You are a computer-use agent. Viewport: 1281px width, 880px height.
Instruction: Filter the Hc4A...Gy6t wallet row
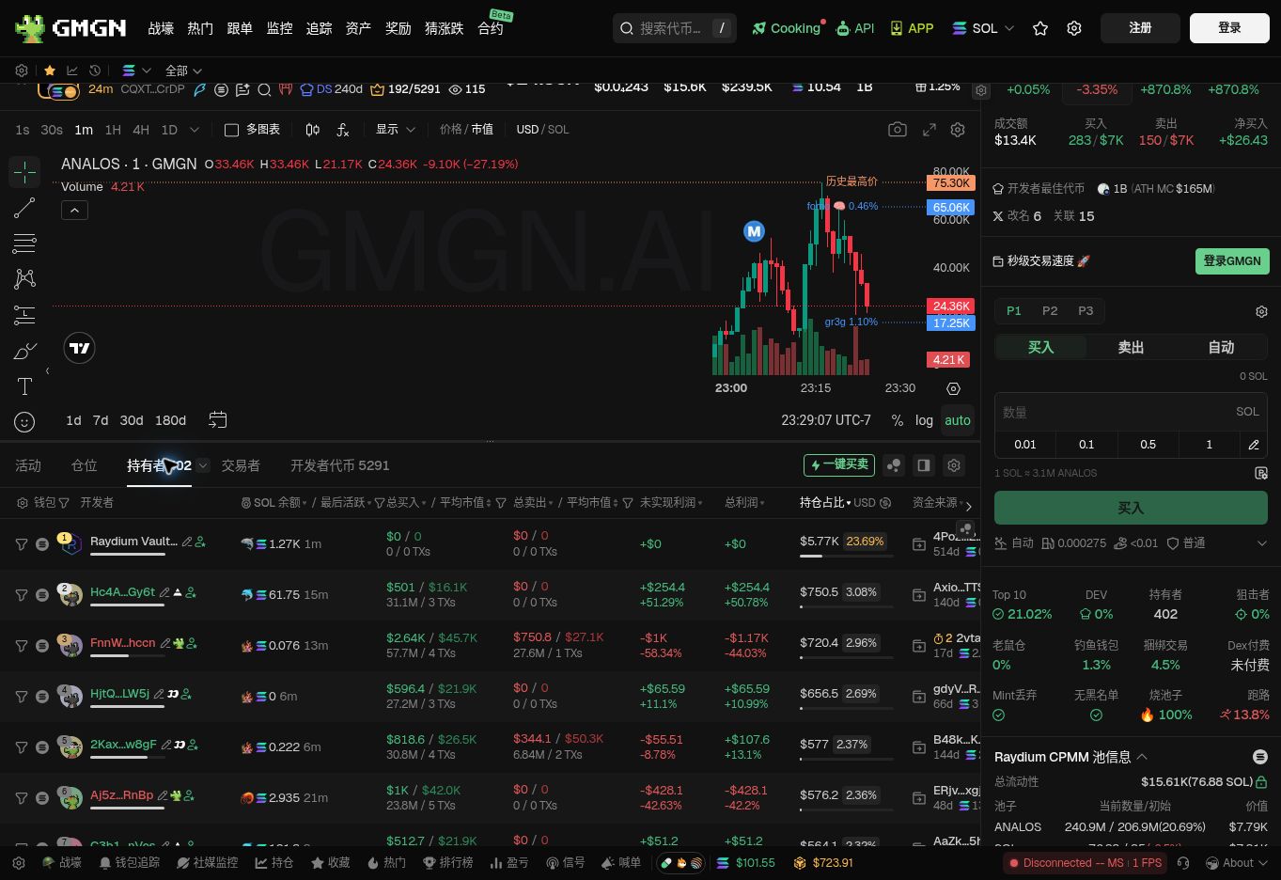pos(21,594)
